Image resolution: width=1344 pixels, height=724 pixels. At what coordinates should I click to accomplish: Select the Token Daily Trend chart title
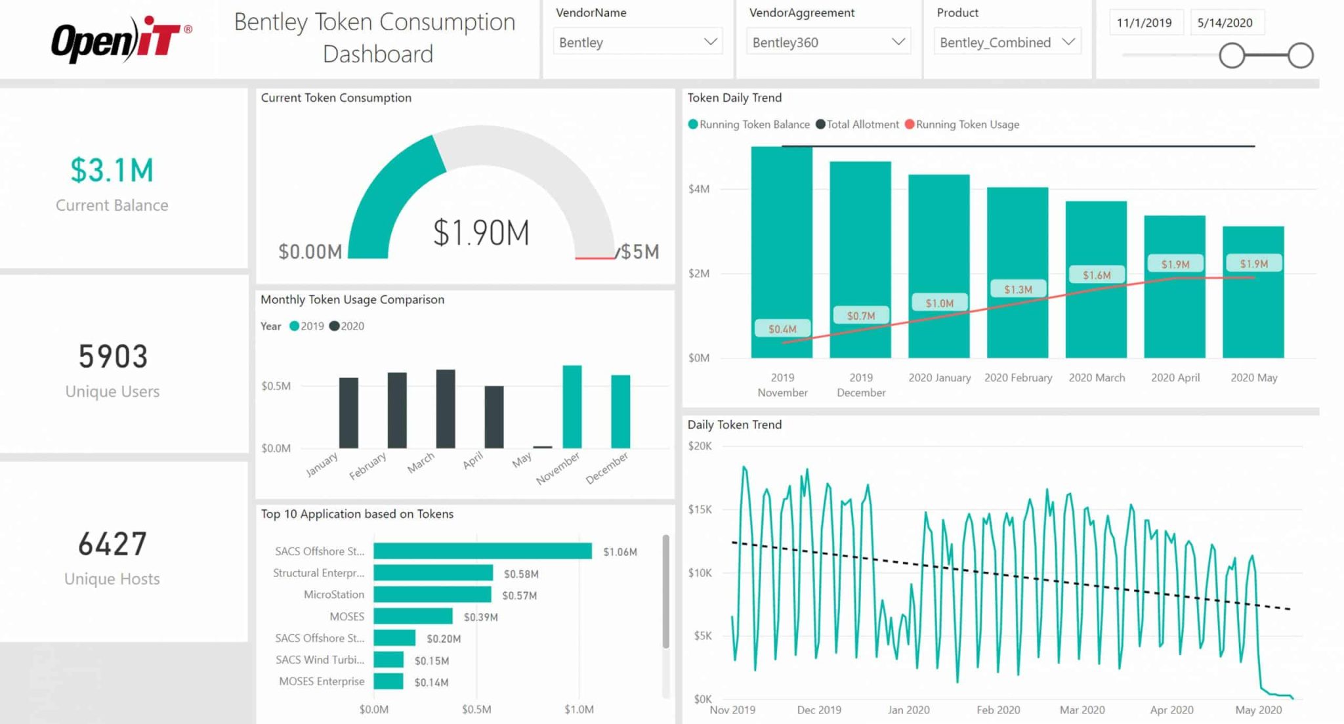[x=734, y=98]
